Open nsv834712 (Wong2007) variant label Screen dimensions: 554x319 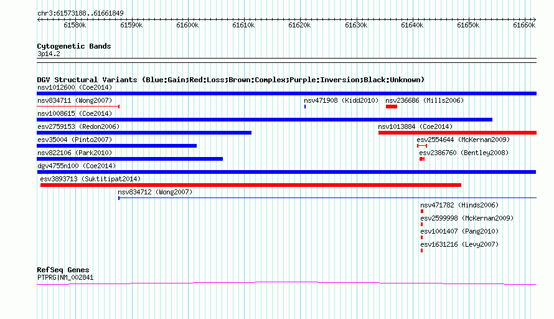pos(155,192)
